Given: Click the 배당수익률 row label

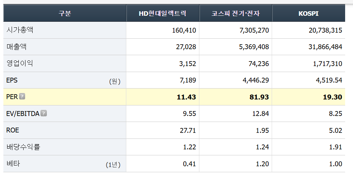Looking at the screenshot, I should coord(23,147).
